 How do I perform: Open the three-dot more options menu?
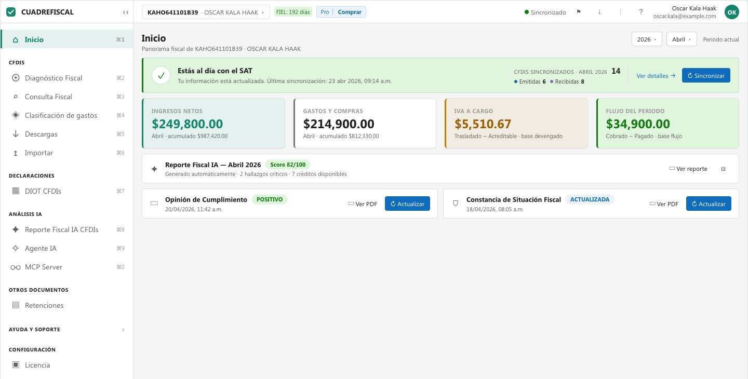coord(620,12)
